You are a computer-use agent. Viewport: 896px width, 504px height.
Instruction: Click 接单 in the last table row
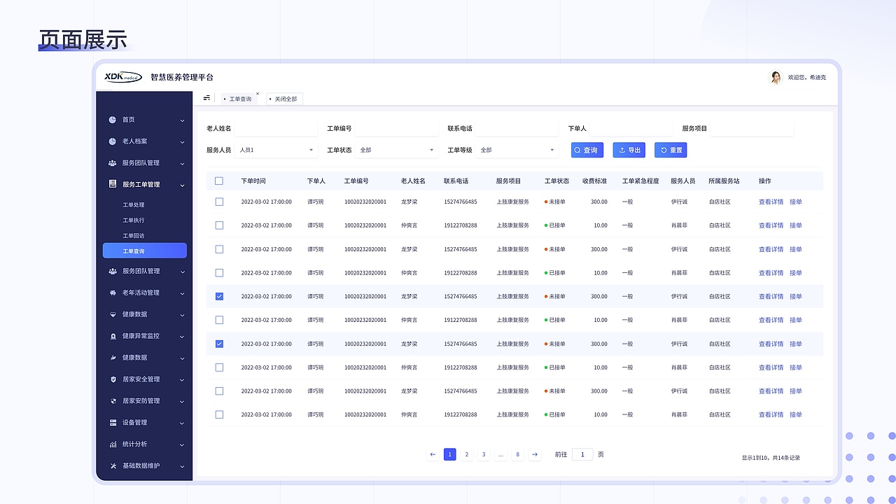(796, 414)
